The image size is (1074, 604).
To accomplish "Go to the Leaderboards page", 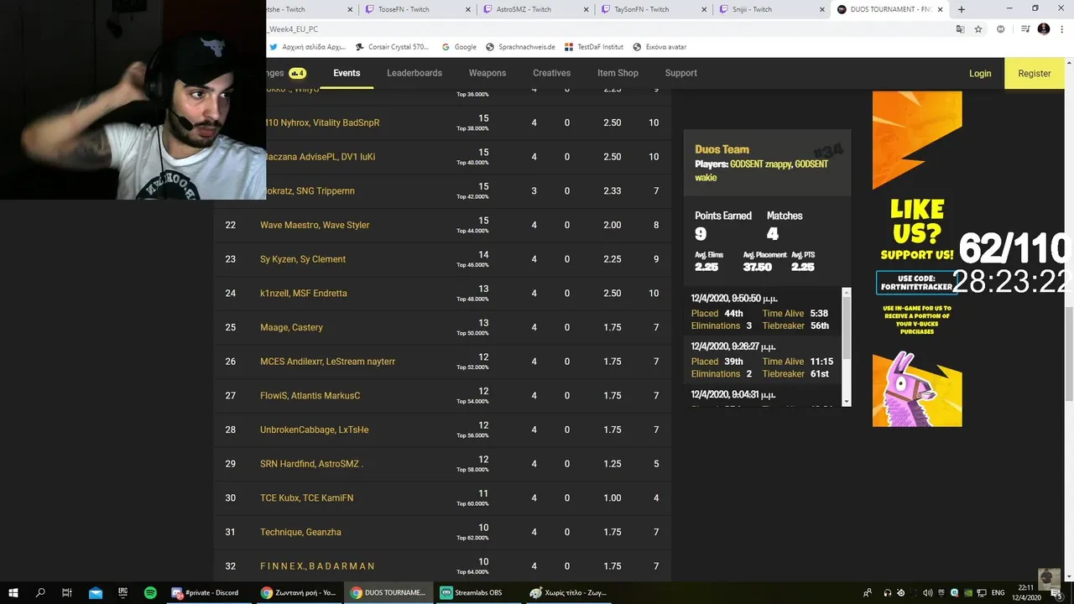I will pyautogui.click(x=414, y=73).
